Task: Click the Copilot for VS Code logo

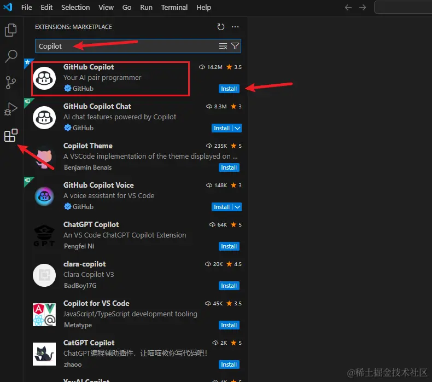Action: tap(44, 315)
